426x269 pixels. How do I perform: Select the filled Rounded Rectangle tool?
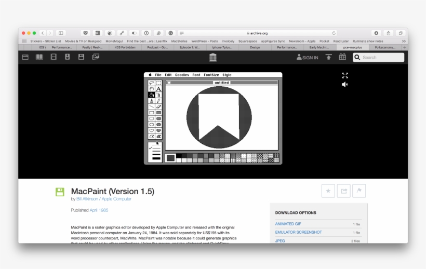158,118
